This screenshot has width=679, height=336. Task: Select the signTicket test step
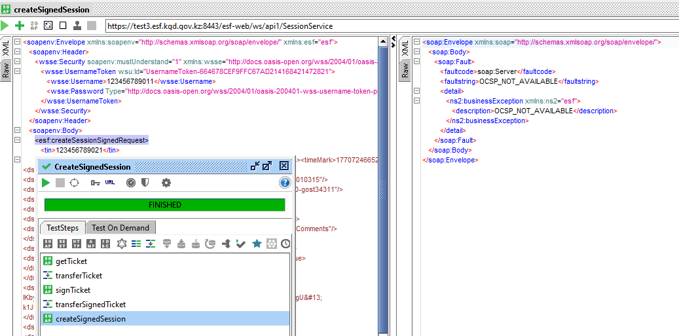click(x=73, y=290)
